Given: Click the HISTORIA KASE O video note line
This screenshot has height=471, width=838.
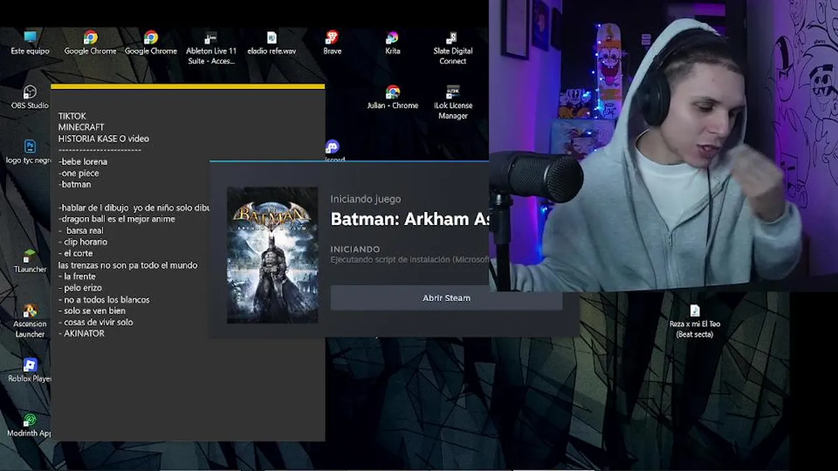Looking at the screenshot, I should point(103,139).
